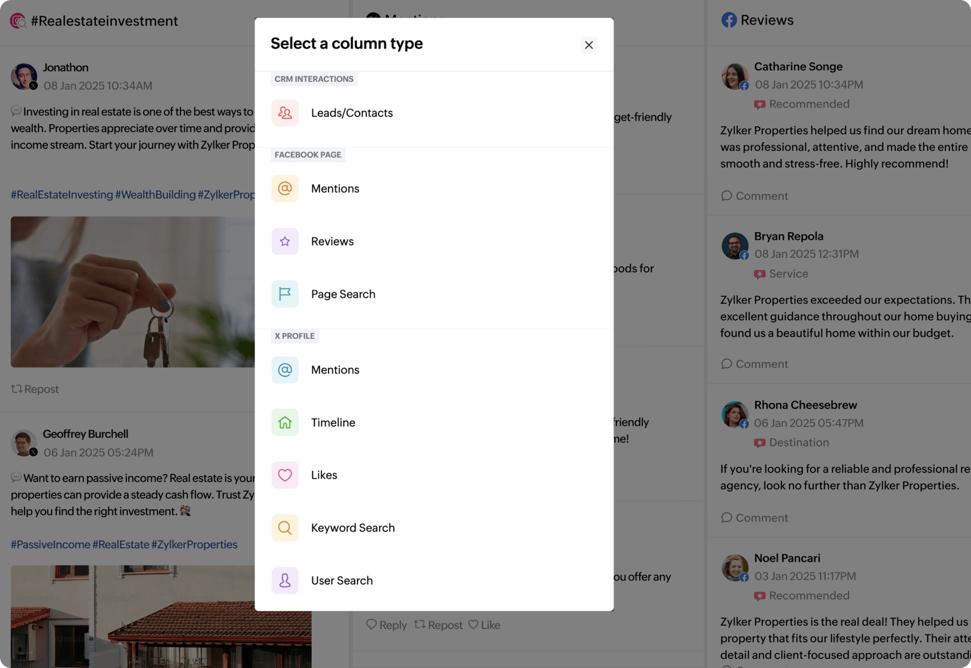The height and width of the screenshot is (668, 971).
Task: Click Like below the dialog
Action: tap(484, 625)
